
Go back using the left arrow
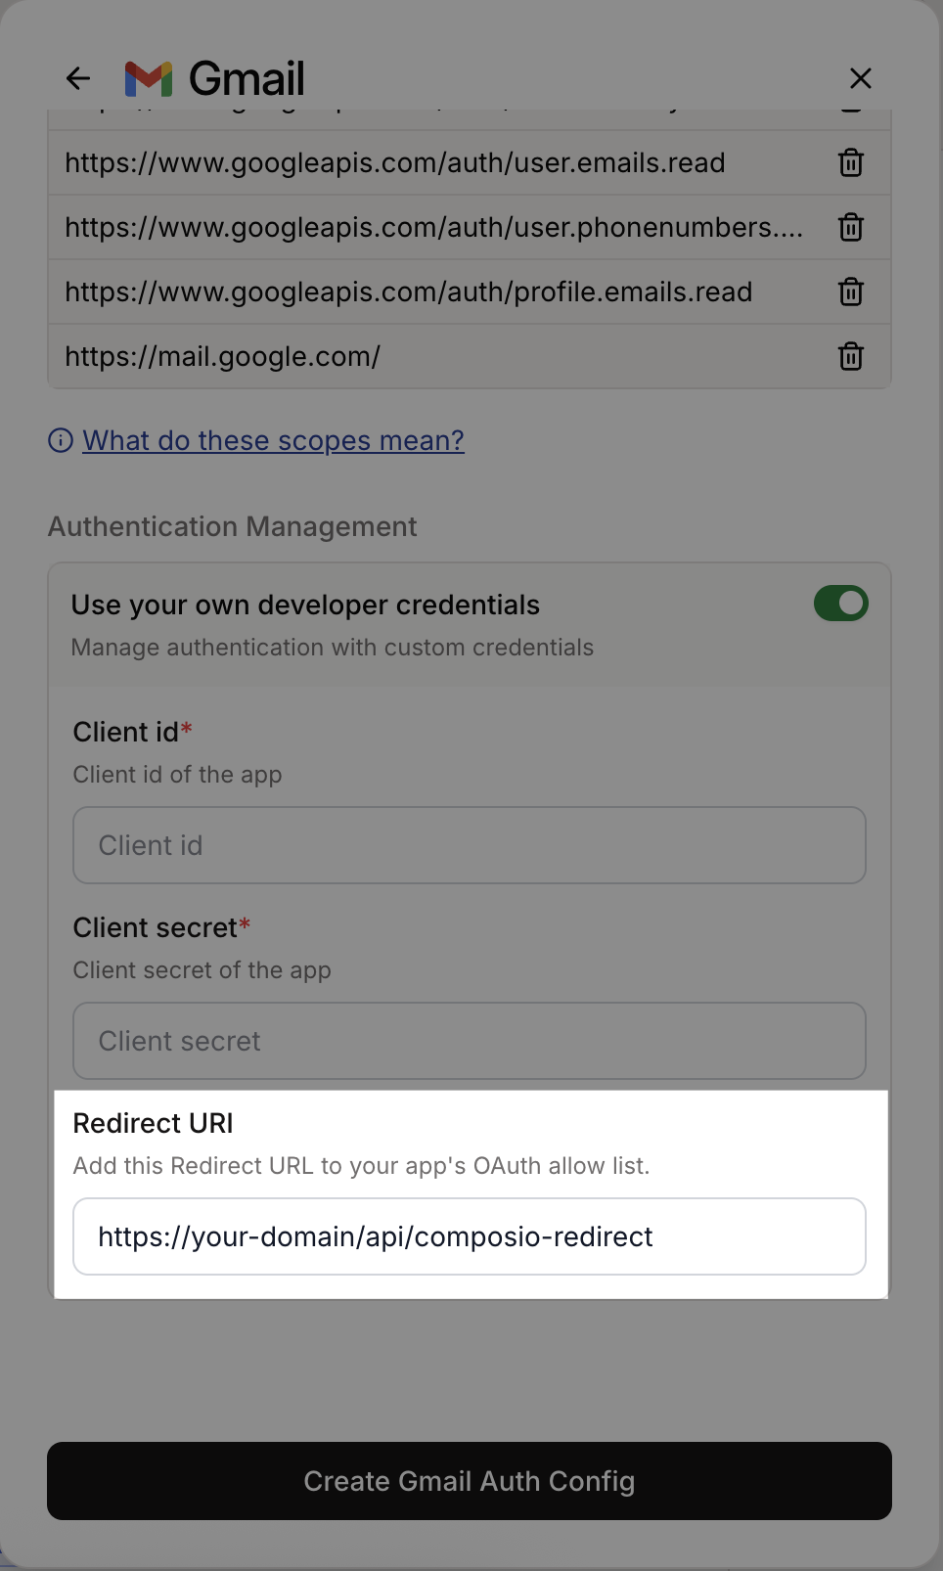click(x=78, y=78)
